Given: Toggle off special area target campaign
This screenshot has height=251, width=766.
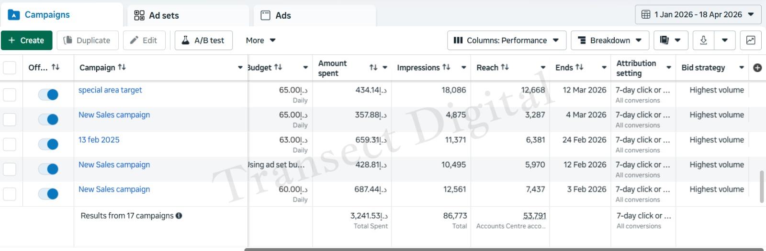Looking at the screenshot, I should click(48, 94).
